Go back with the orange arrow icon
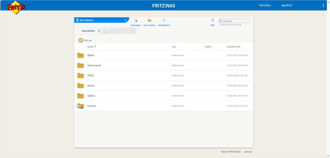Screen dimensions: 330x158 pyautogui.click(x=81, y=40)
